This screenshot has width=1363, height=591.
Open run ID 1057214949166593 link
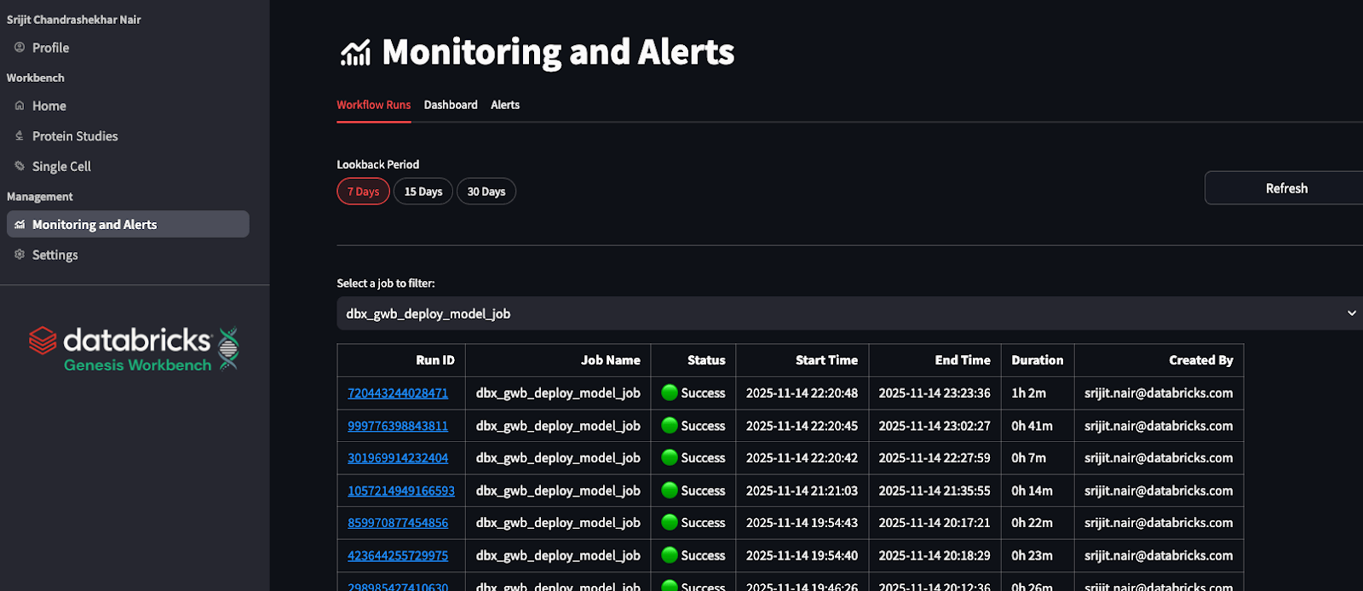click(401, 491)
